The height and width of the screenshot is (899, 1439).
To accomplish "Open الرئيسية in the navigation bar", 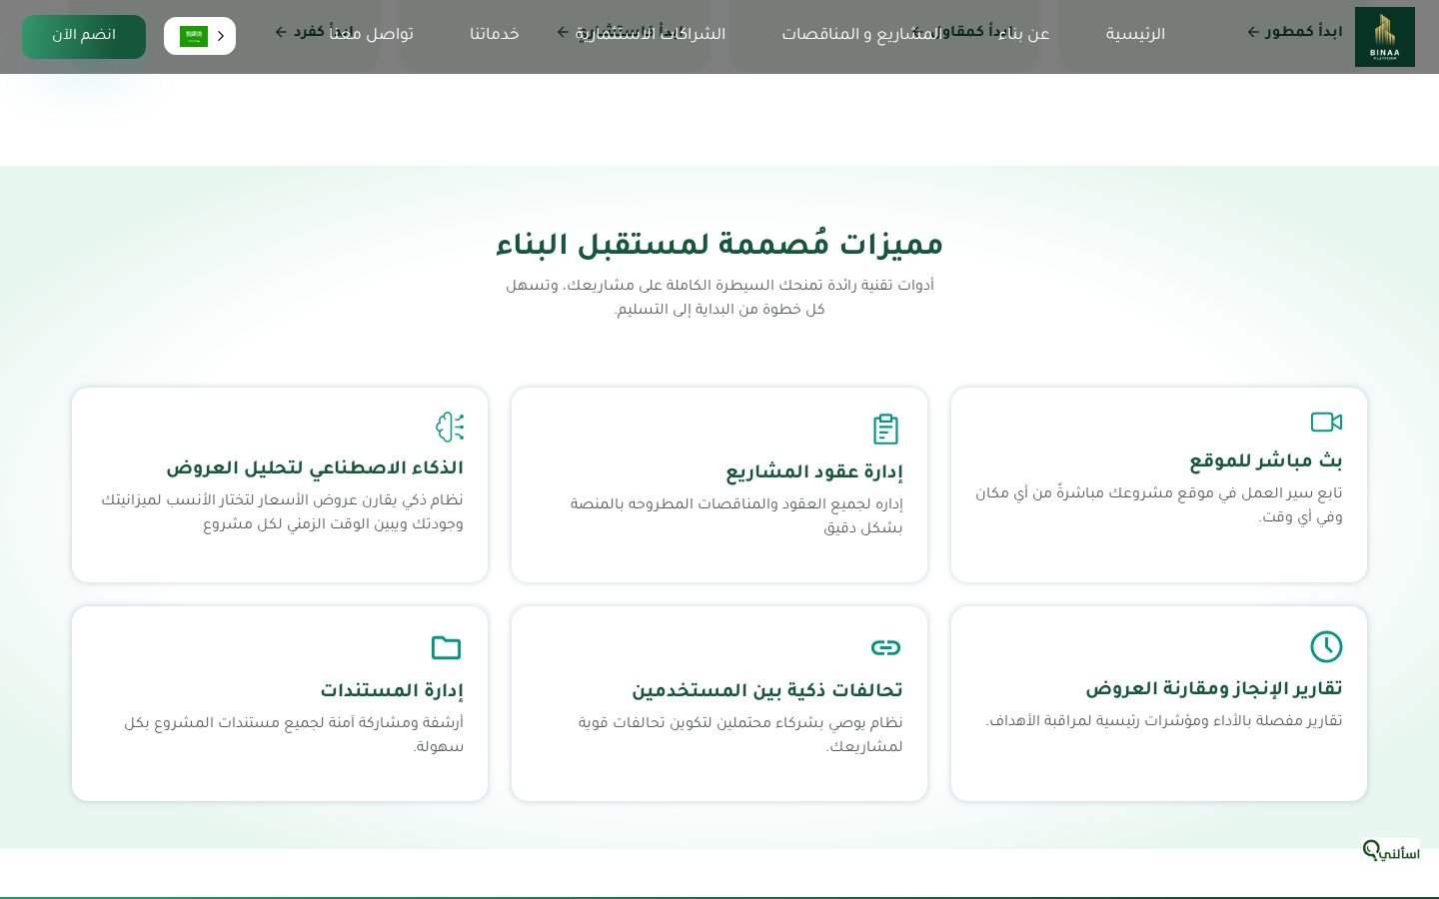I will point(1135,34).
